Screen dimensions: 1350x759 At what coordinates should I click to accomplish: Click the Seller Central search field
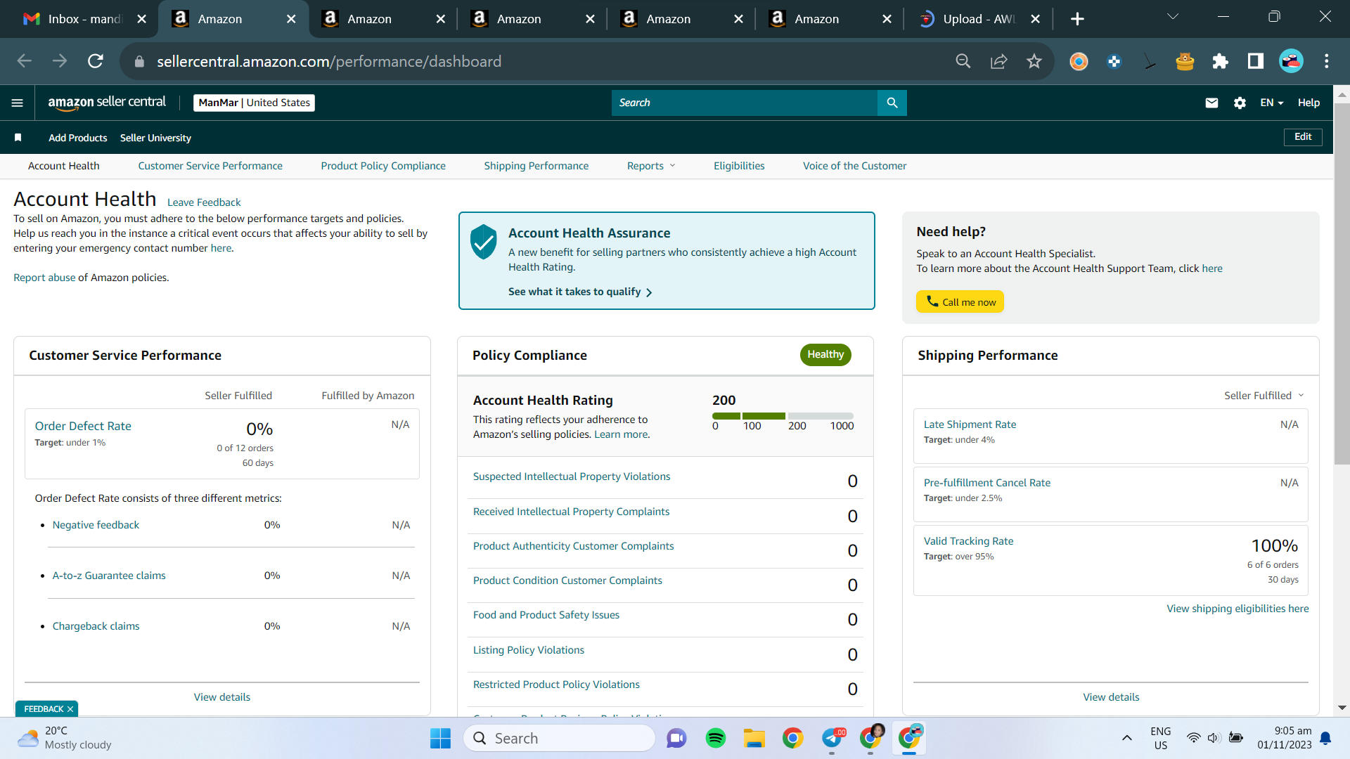click(x=745, y=103)
